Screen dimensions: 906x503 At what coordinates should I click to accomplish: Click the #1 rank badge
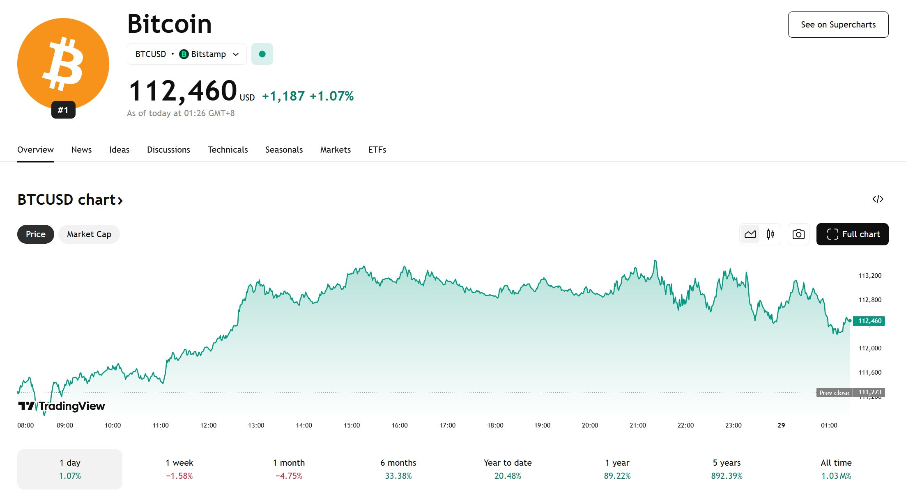coord(63,110)
